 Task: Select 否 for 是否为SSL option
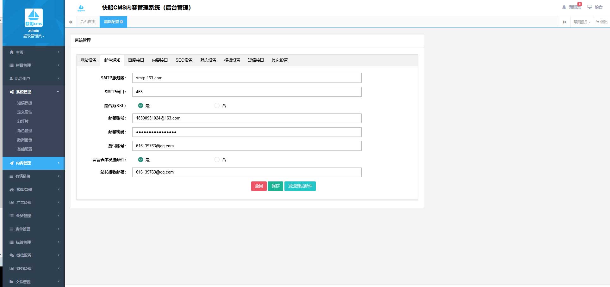tap(217, 106)
